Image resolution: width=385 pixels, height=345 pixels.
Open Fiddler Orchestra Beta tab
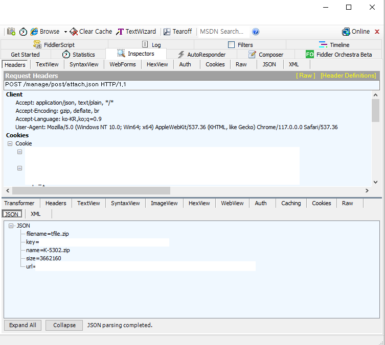tap(338, 55)
